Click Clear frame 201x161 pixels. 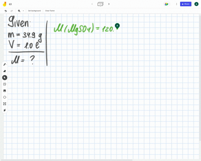pyautogui.click(x=50, y=11)
